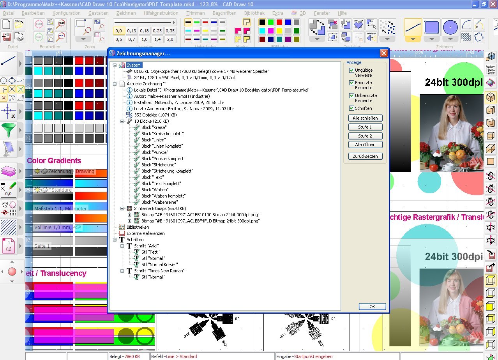Click the TEXT magnifier search icon
Image resolution: width=498 pixels, height=360 pixels.
(x=60, y=24)
